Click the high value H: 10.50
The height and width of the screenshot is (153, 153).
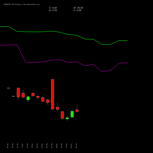tap(78, 8)
